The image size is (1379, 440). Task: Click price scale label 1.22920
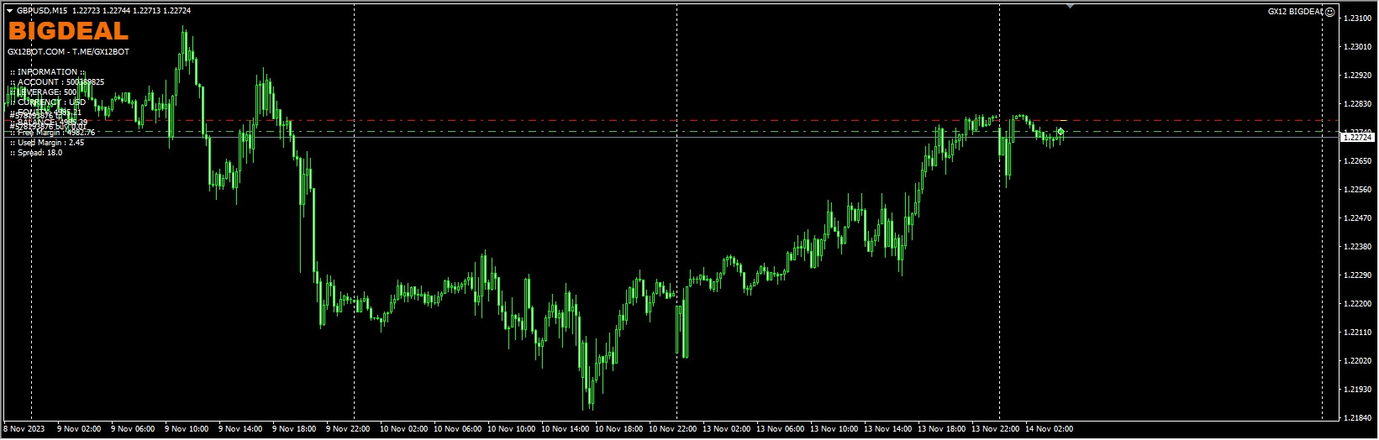pyautogui.click(x=1358, y=75)
